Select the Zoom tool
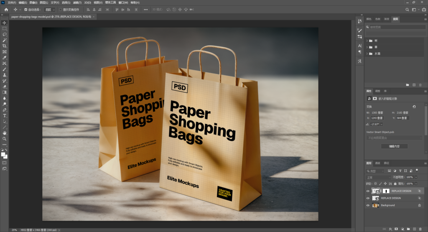Viewport: 428px width, 232px height. 4,139
